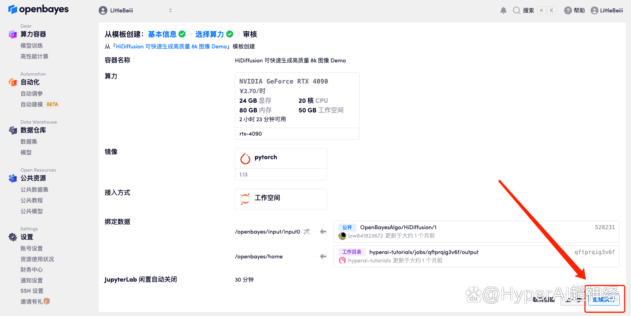Image resolution: width=631 pixels, height=316 pixels.
Task: Open 自动调参 in the sidebar
Action: 32,94
